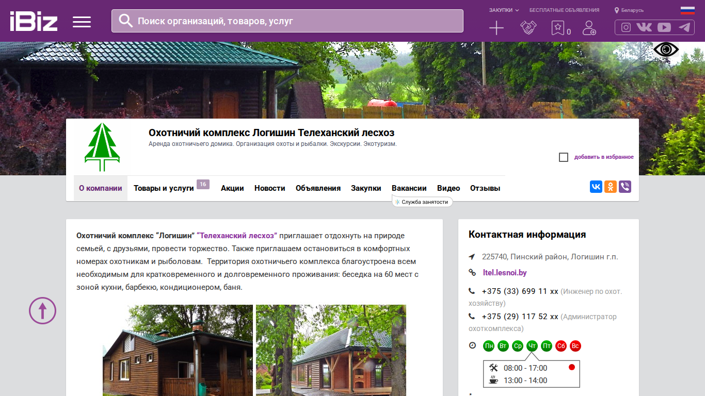Reveal phone +375 (29) 117 52 xx
This screenshot has width=705, height=396.
coord(520,317)
